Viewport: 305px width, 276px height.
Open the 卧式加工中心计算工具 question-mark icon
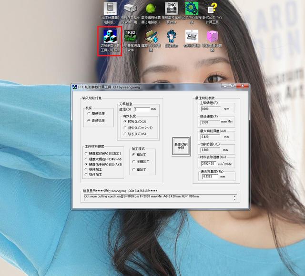point(213,10)
